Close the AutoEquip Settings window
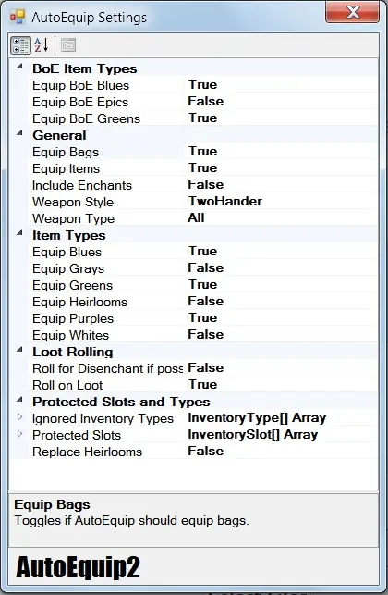Image resolution: width=388 pixels, height=595 pixels. pos(352,12)
